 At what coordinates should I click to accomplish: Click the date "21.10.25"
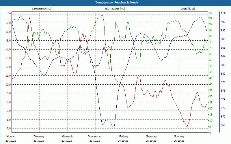39,141
